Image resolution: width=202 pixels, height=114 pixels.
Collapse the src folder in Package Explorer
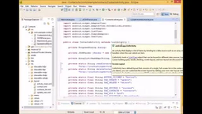click(26, 29)
